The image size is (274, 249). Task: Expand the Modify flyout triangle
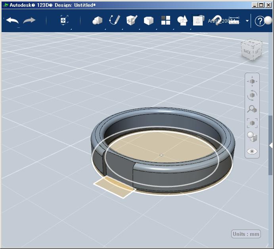click(x=156, y=29)
